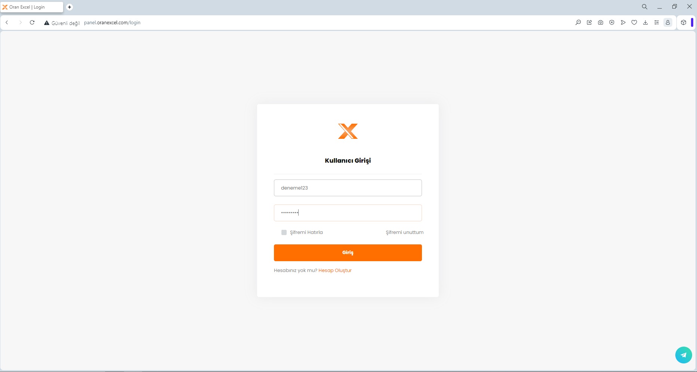Focus the username field containing deneme123
The width and height of the screenshot is (697, 372).
(x=348, y=188)
